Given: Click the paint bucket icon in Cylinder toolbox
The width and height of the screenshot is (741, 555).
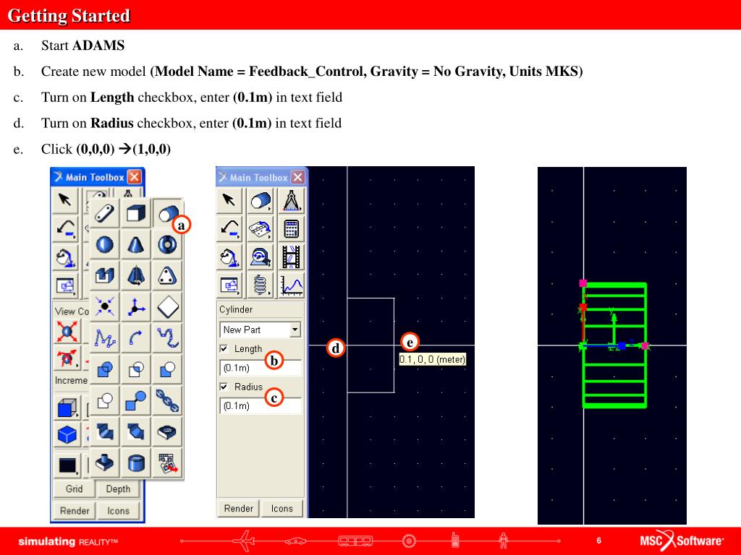Looking at the screenshot, I should [229, 257].
